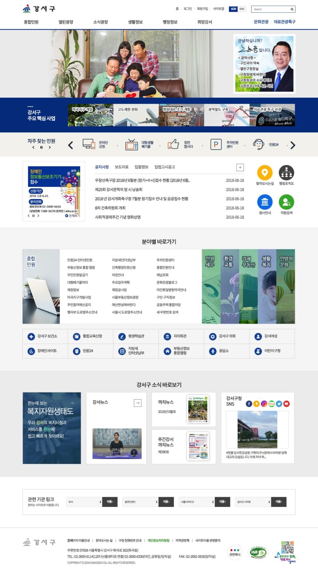Open the 찾아오시는길 yellow location icon
This screenshot has width=318, height=576.
pos(264,173)
